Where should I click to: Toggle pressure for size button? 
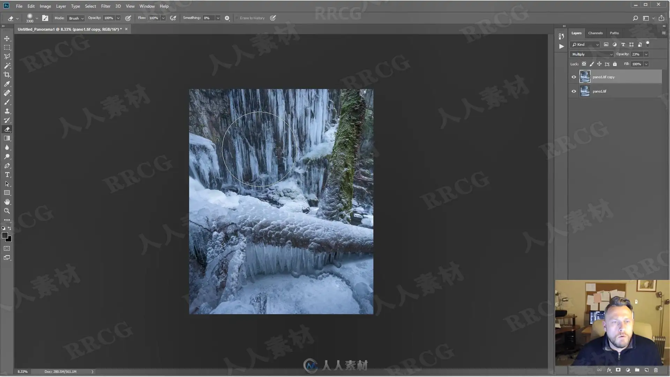273,18
